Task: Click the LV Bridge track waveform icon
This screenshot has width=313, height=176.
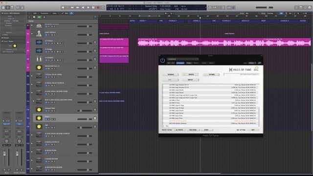Action: pos(39,50)
